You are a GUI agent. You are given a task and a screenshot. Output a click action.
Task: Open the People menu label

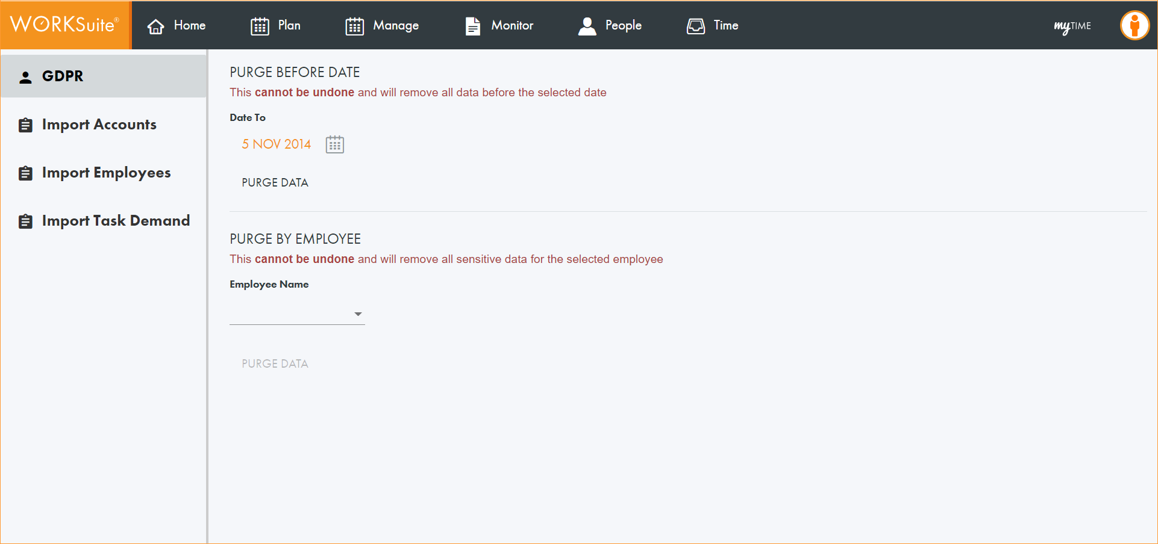point(623,25)
